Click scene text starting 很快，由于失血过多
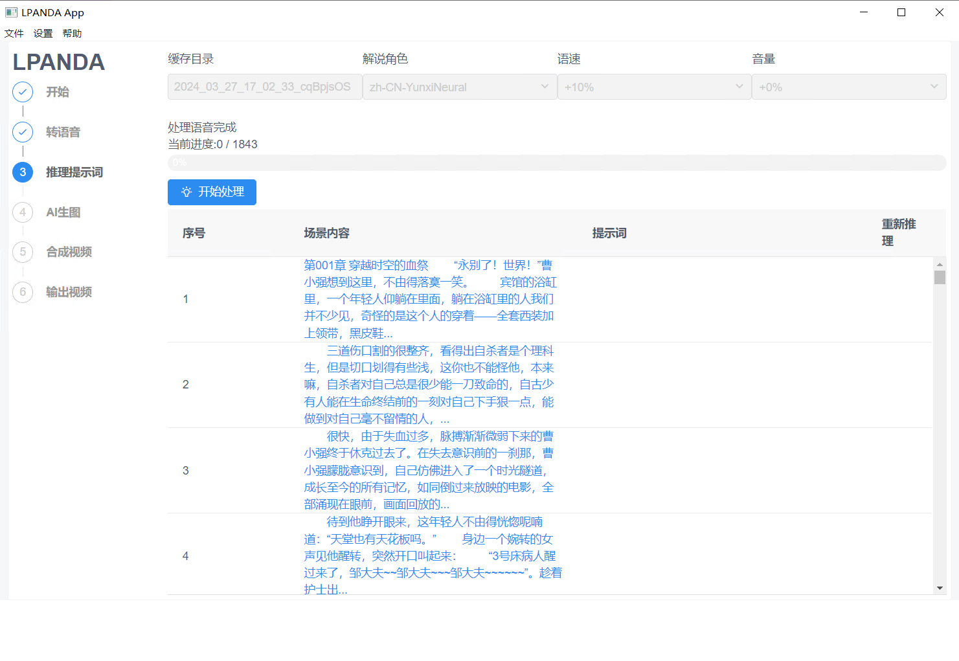The image size is (959, 661). pyautogui.click(x=429, y=471)
